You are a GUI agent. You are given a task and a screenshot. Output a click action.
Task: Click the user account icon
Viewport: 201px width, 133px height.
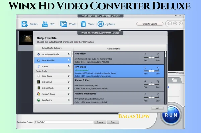click(170, 23)
